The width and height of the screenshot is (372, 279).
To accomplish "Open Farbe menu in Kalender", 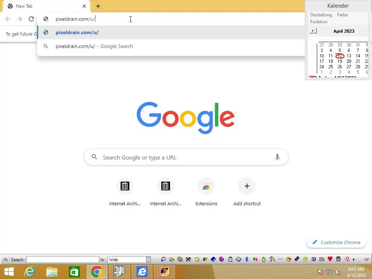I will click(x=342, y=15).
